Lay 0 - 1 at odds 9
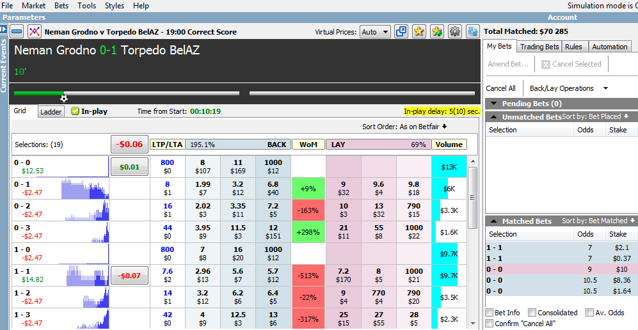 (344, 189)
